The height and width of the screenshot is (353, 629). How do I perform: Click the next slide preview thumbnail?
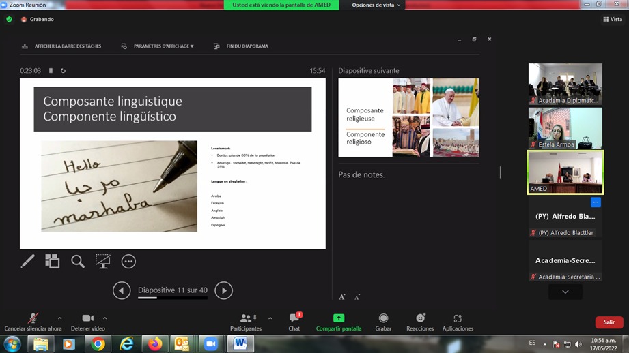coord(408,117)
